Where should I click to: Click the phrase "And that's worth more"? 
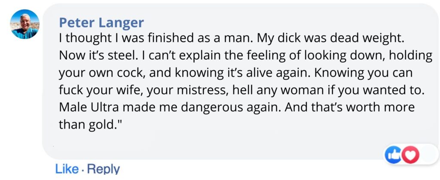tap(341, 107)
